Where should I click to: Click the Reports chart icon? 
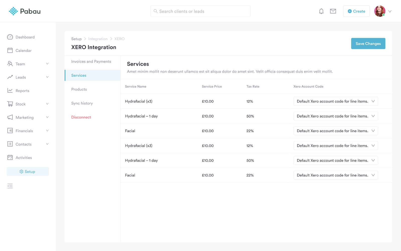coord(10,91)
